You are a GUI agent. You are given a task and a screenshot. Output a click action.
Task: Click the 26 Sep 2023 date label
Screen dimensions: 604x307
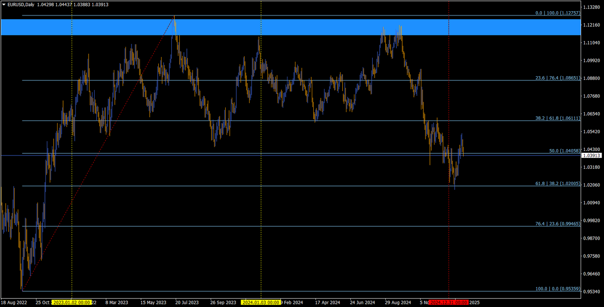coord(223,302)
